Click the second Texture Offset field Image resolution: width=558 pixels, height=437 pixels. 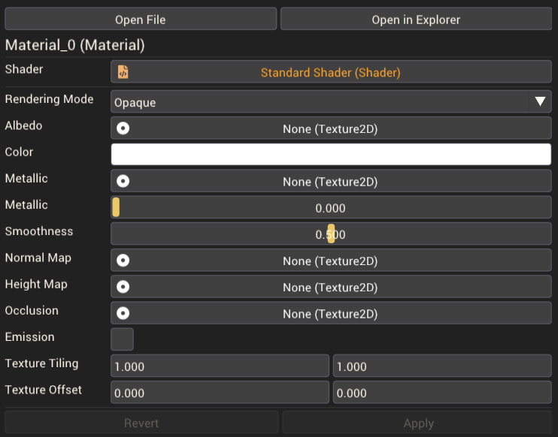pyautogui.click(x=442, y=393)
